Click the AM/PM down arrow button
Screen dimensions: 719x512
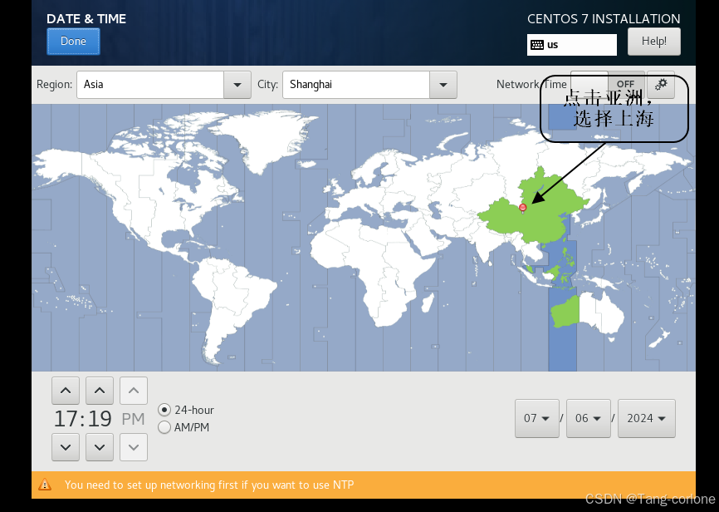134,447
